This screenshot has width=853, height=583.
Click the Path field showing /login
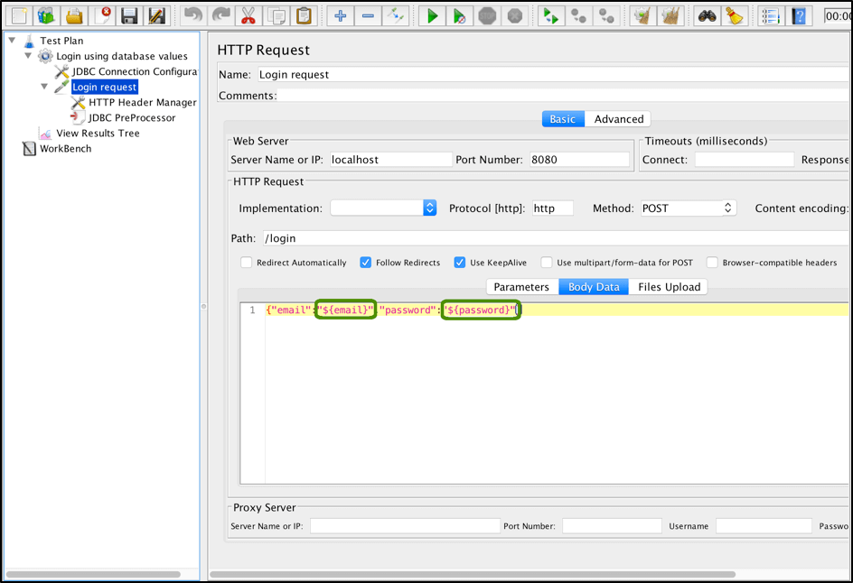[x=556, y=238]
